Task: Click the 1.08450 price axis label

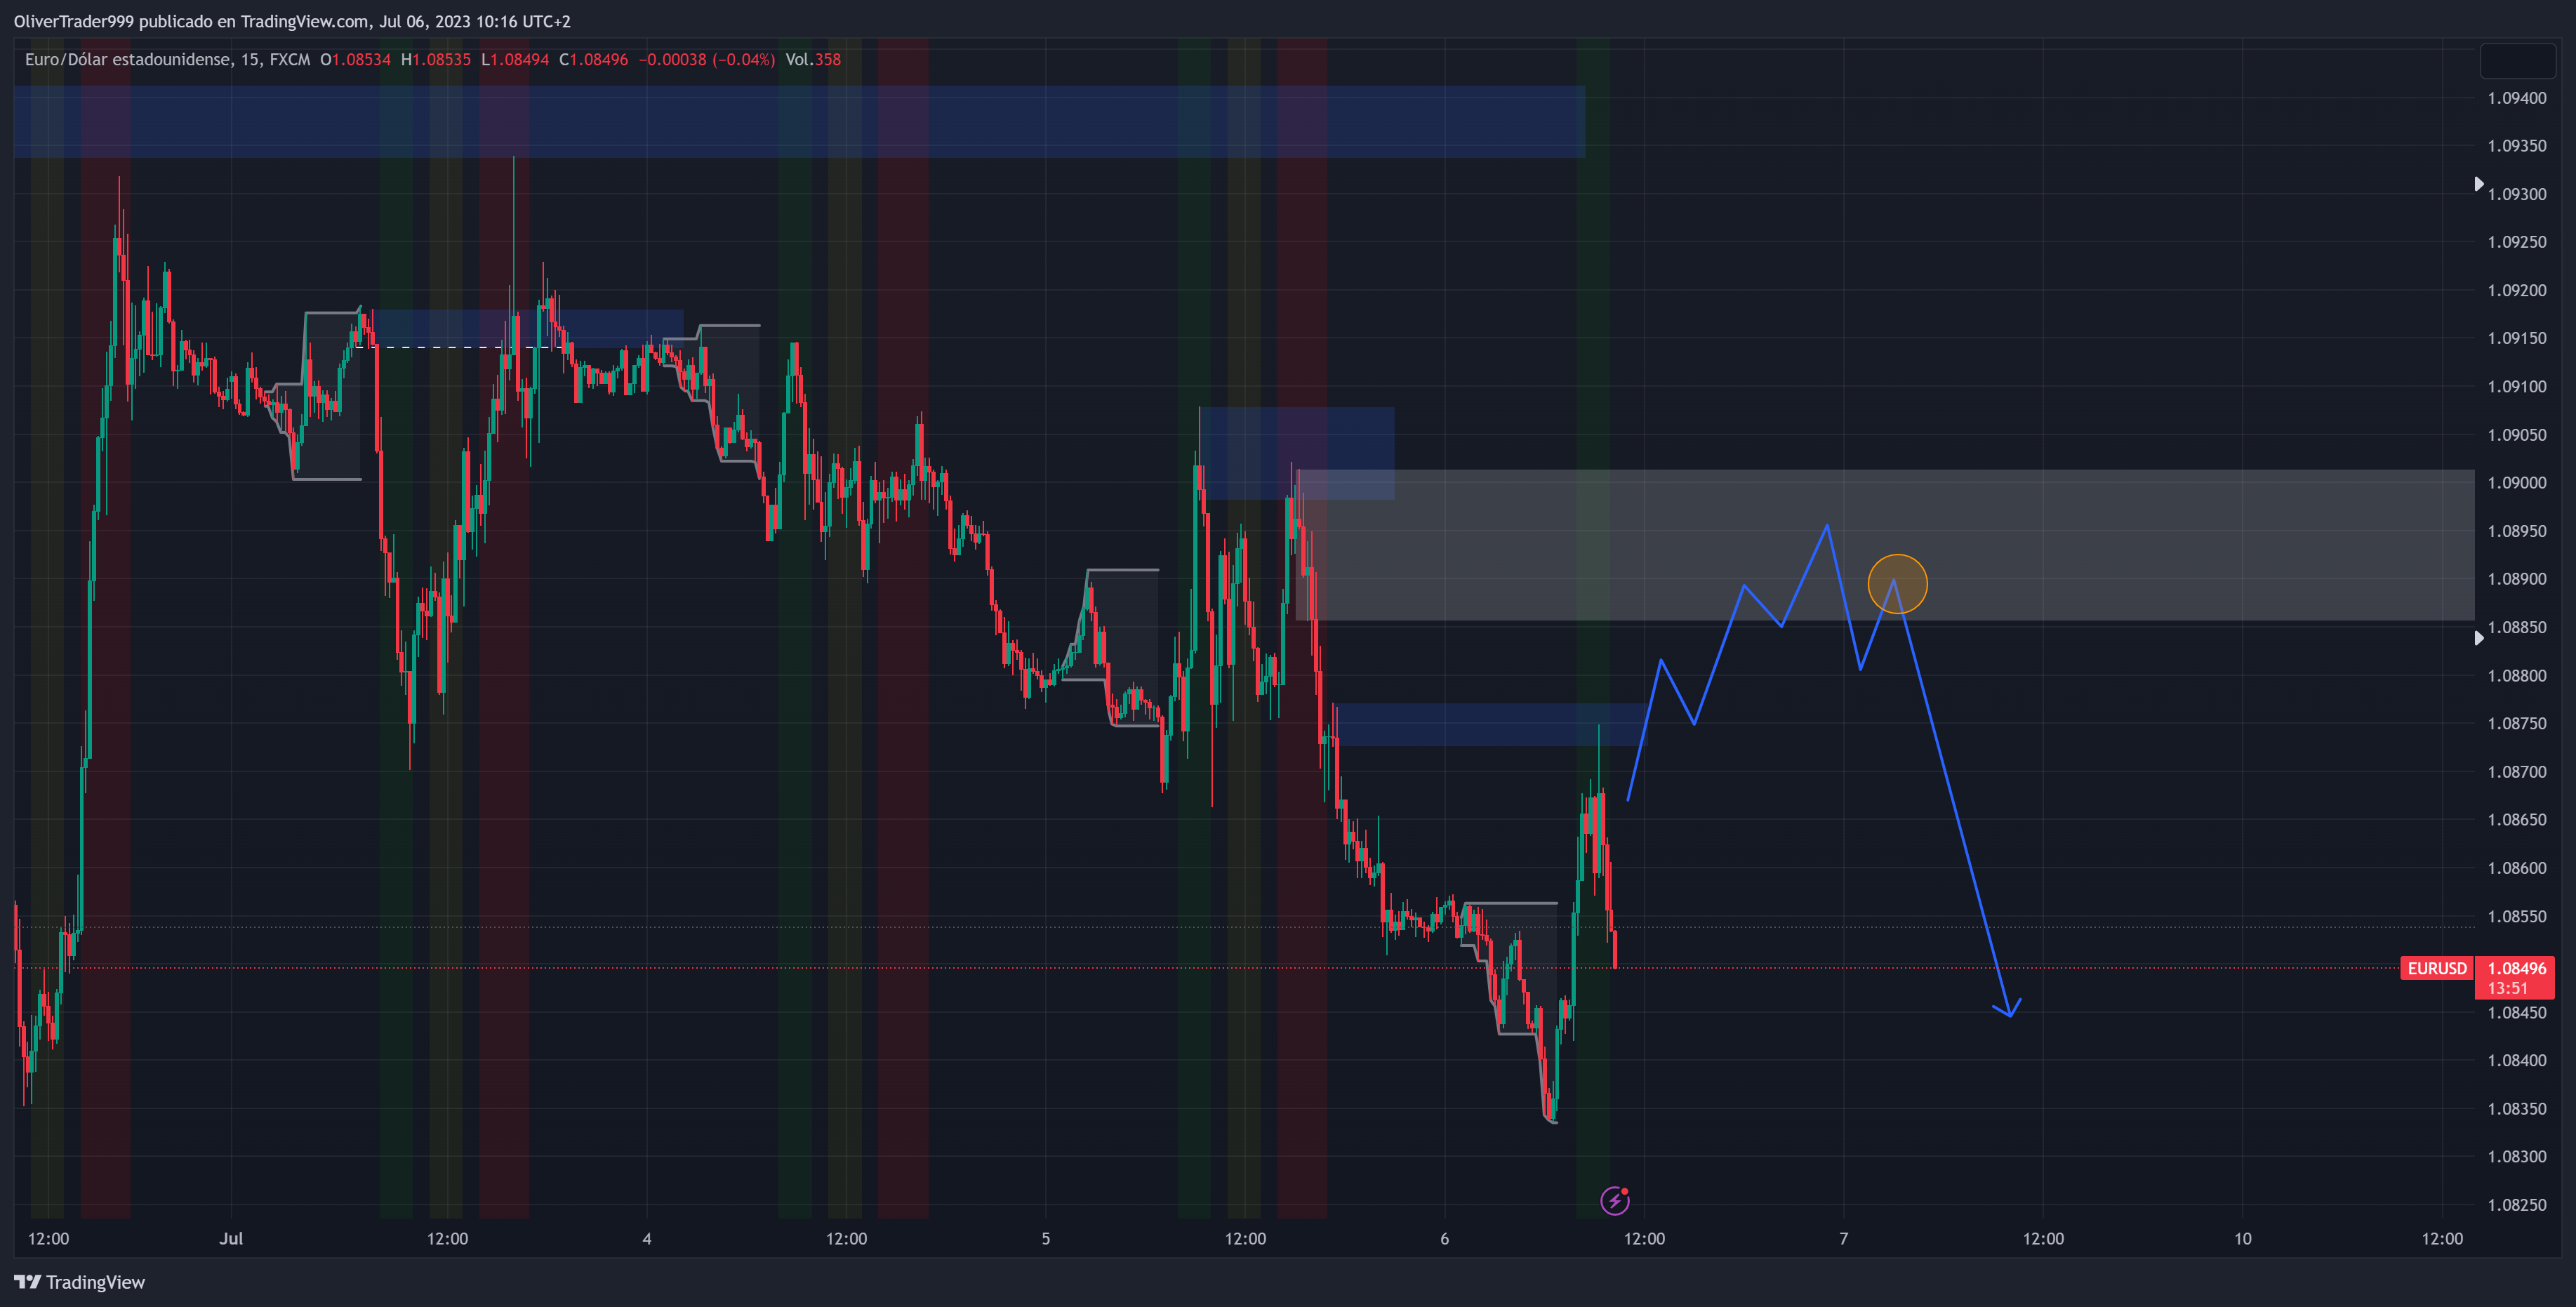Action: (2516, 1013)
